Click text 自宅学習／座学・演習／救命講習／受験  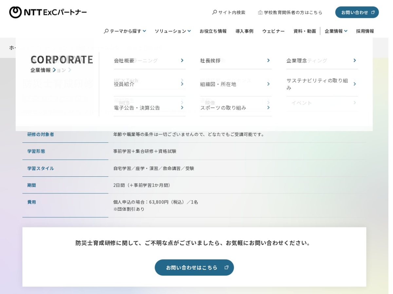pos(154,168)
